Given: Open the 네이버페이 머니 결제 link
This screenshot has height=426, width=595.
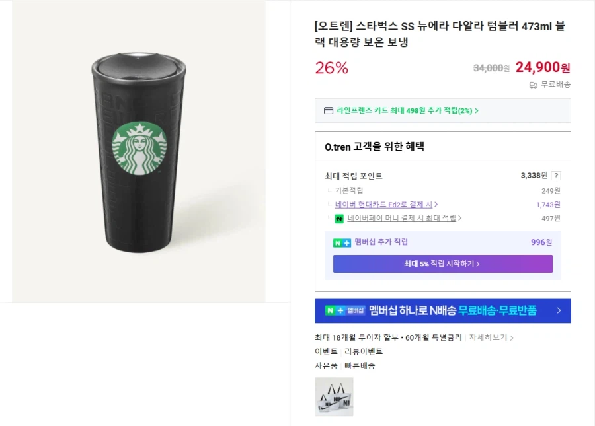Looking at the screenshot, I should click(397, 218).
